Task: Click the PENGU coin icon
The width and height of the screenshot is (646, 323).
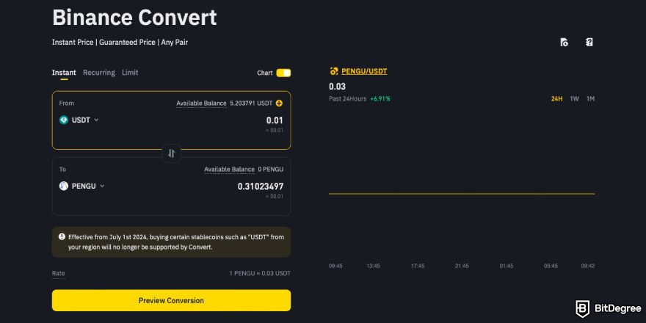Action: pos(63,186)
